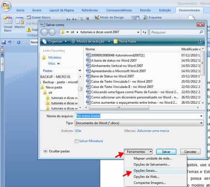
Task: Click the Salvar button
Action: [166, 151]
